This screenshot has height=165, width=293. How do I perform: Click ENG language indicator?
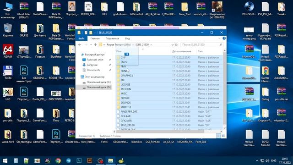tap(274, 161)
